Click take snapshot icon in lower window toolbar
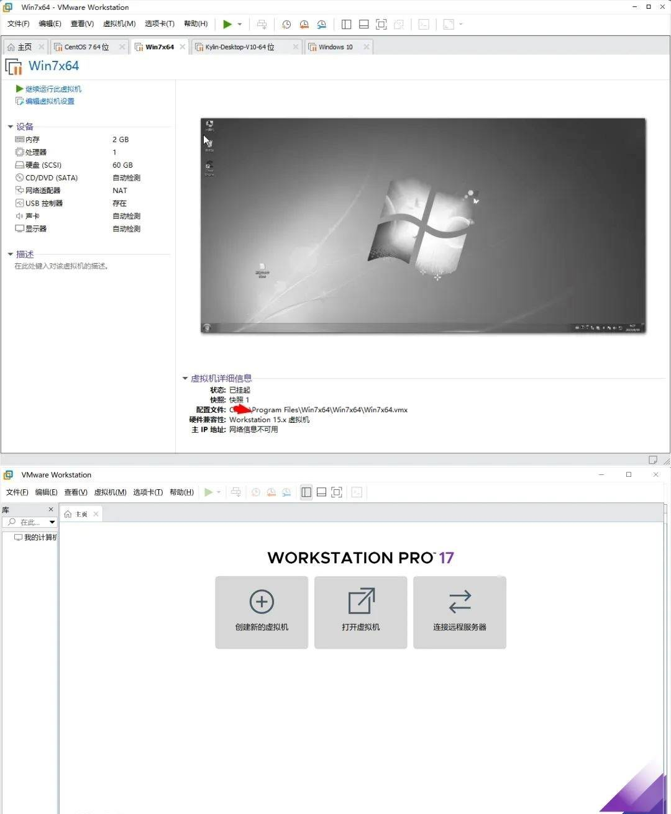This screenshot has width=671, height=814. pos(256,492)
